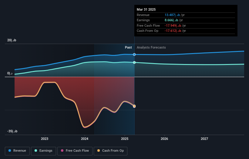Click the 2023 x-axis label
249x159 pixels.
click(45, 139)
